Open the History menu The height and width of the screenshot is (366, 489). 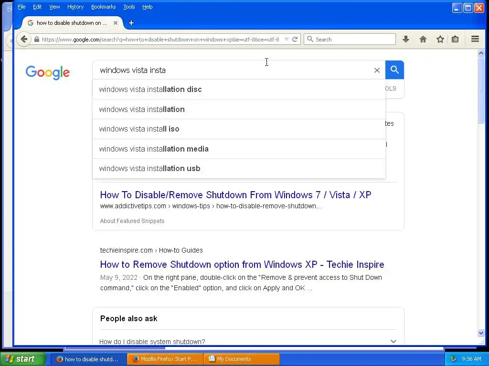pos(75,7)
